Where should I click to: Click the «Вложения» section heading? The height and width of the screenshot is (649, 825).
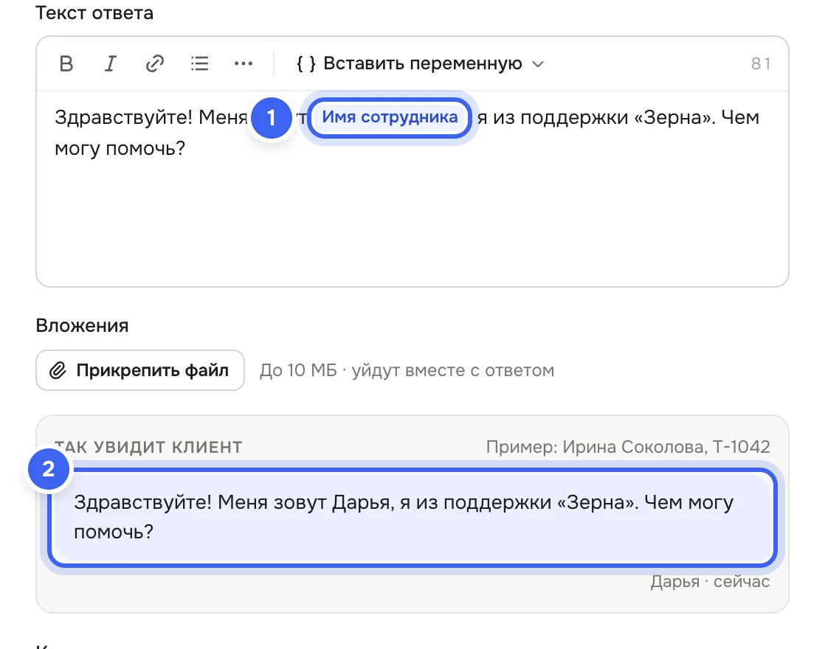(x=82, y=325)
